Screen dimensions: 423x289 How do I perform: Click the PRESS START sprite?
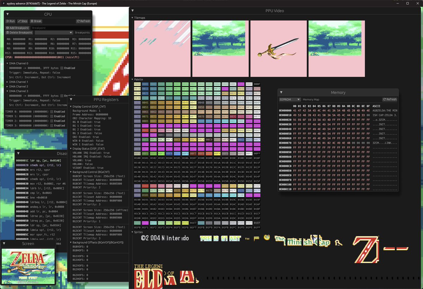point(220,239)
